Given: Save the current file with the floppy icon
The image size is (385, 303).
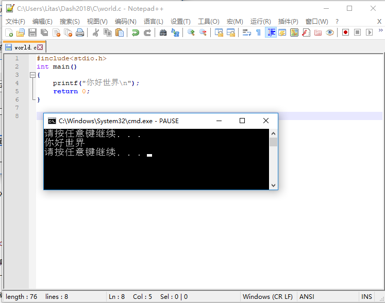Looking at the screenshot, I should (x=32, y=32).
